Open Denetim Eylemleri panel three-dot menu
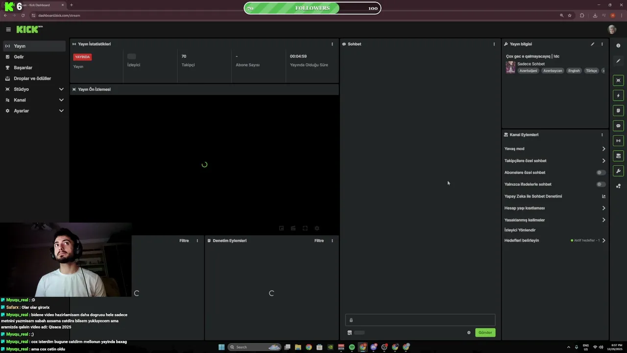The image size is (627, 353). (332, 241)
